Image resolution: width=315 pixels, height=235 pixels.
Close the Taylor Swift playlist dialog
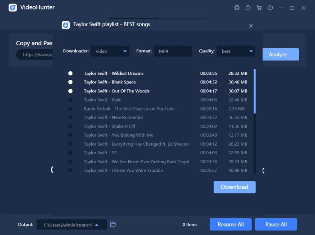click(x=251, y=26)
